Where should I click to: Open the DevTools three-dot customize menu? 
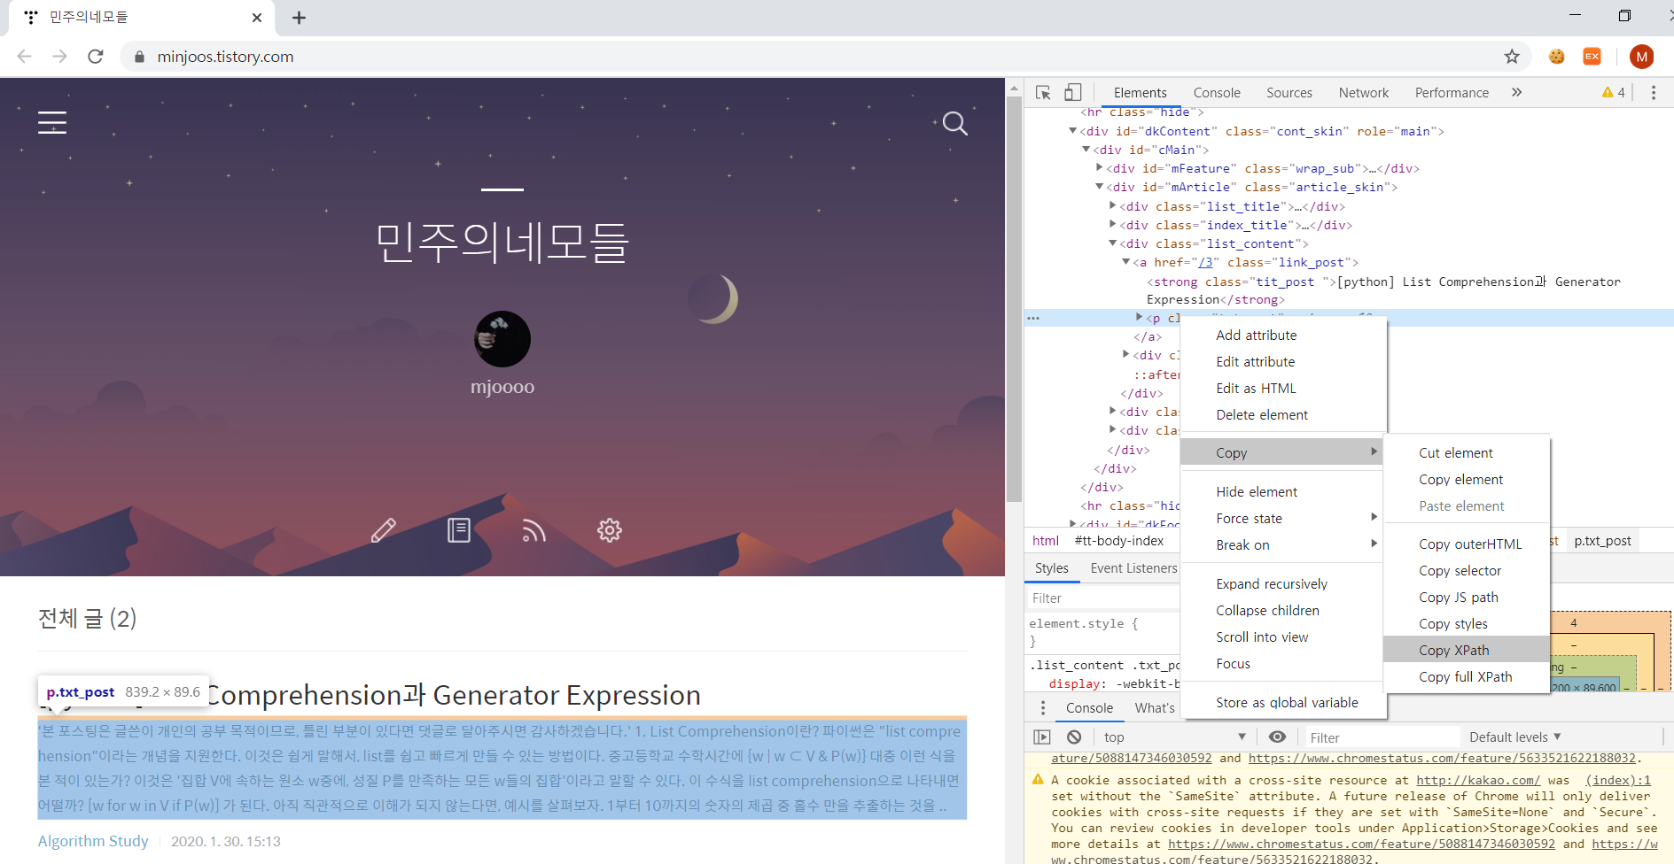point(1654,93)
